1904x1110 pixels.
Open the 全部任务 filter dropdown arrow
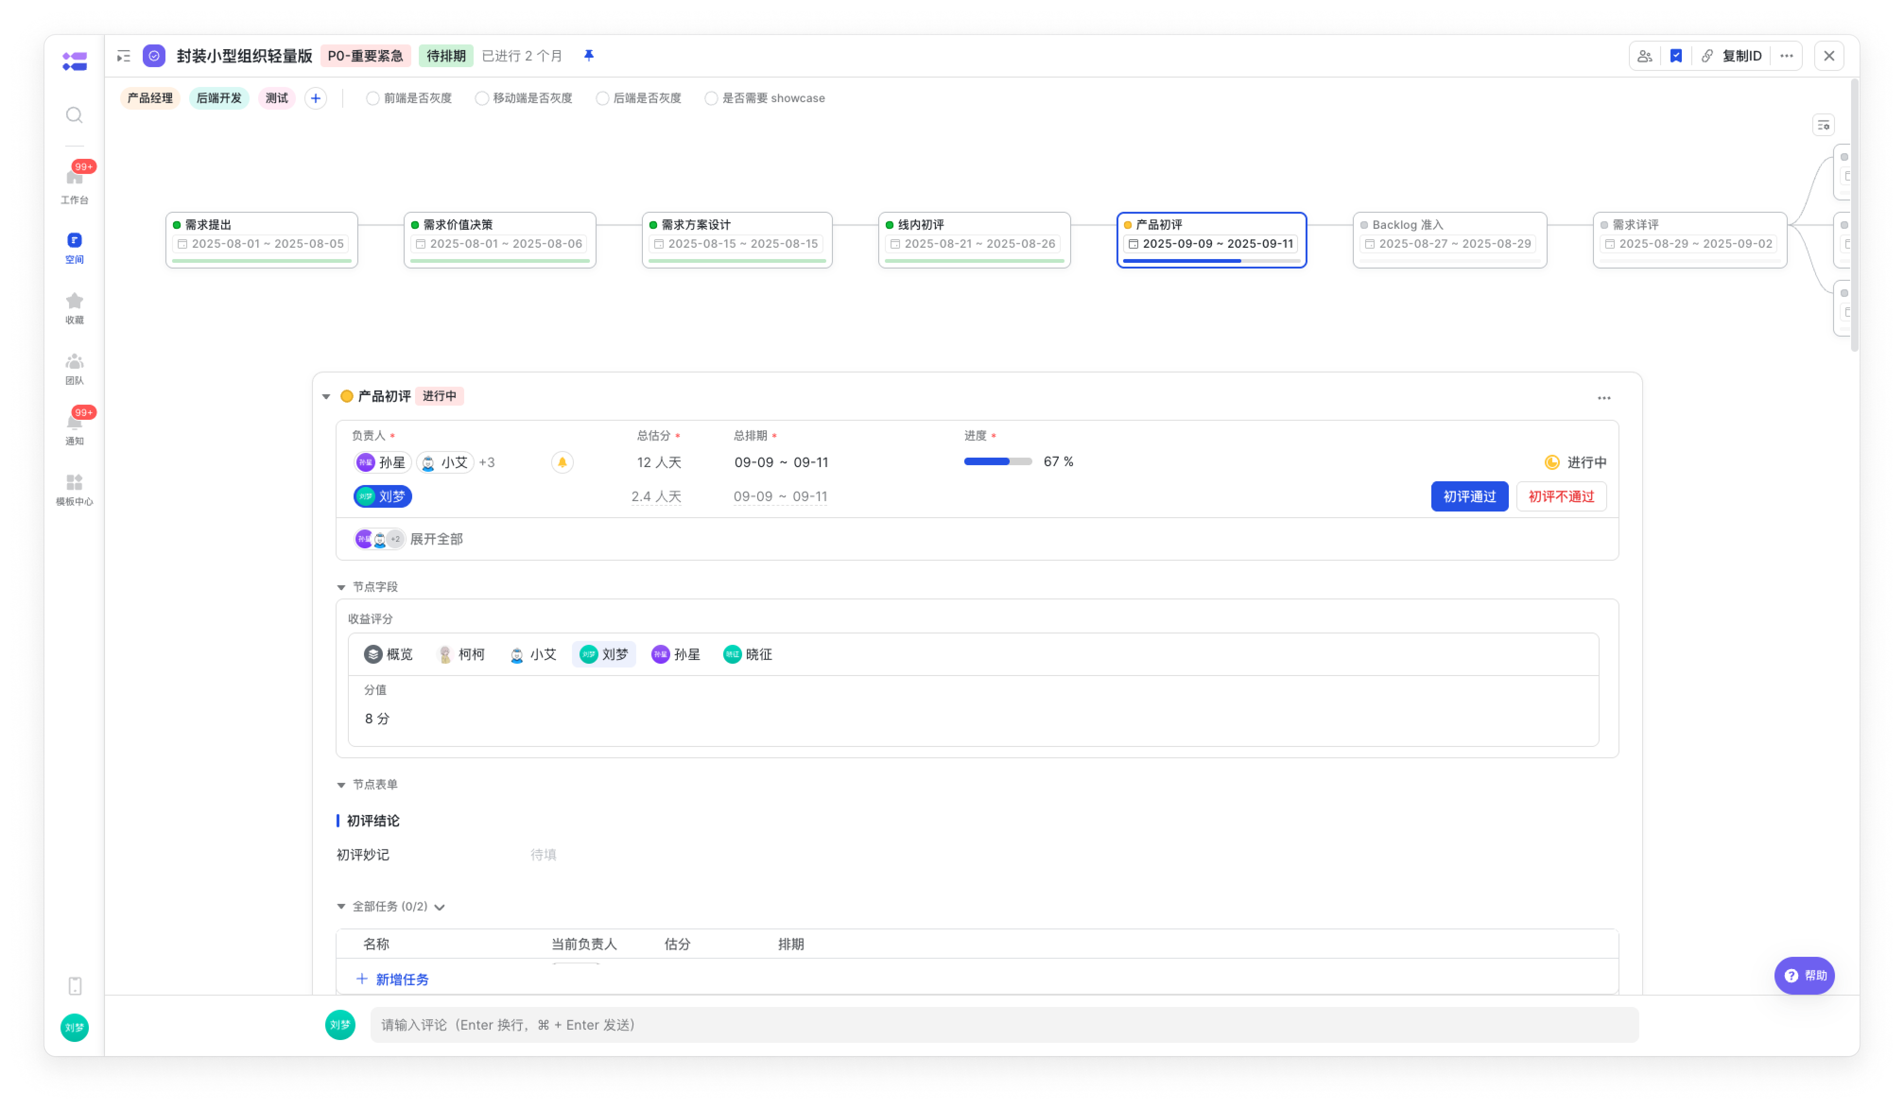click(440, 907)
